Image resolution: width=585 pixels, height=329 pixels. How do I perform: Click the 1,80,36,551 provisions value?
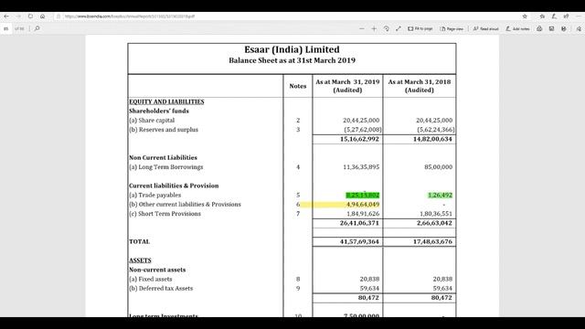(436, 214)
